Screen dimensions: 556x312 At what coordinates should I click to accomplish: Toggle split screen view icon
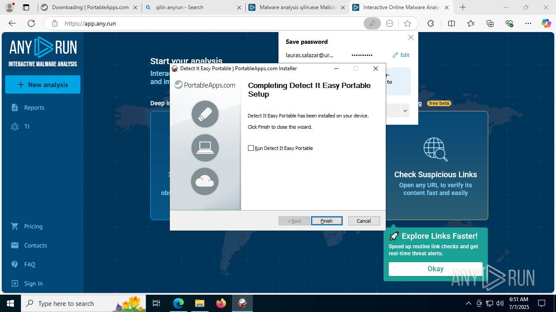pos(451,23)
